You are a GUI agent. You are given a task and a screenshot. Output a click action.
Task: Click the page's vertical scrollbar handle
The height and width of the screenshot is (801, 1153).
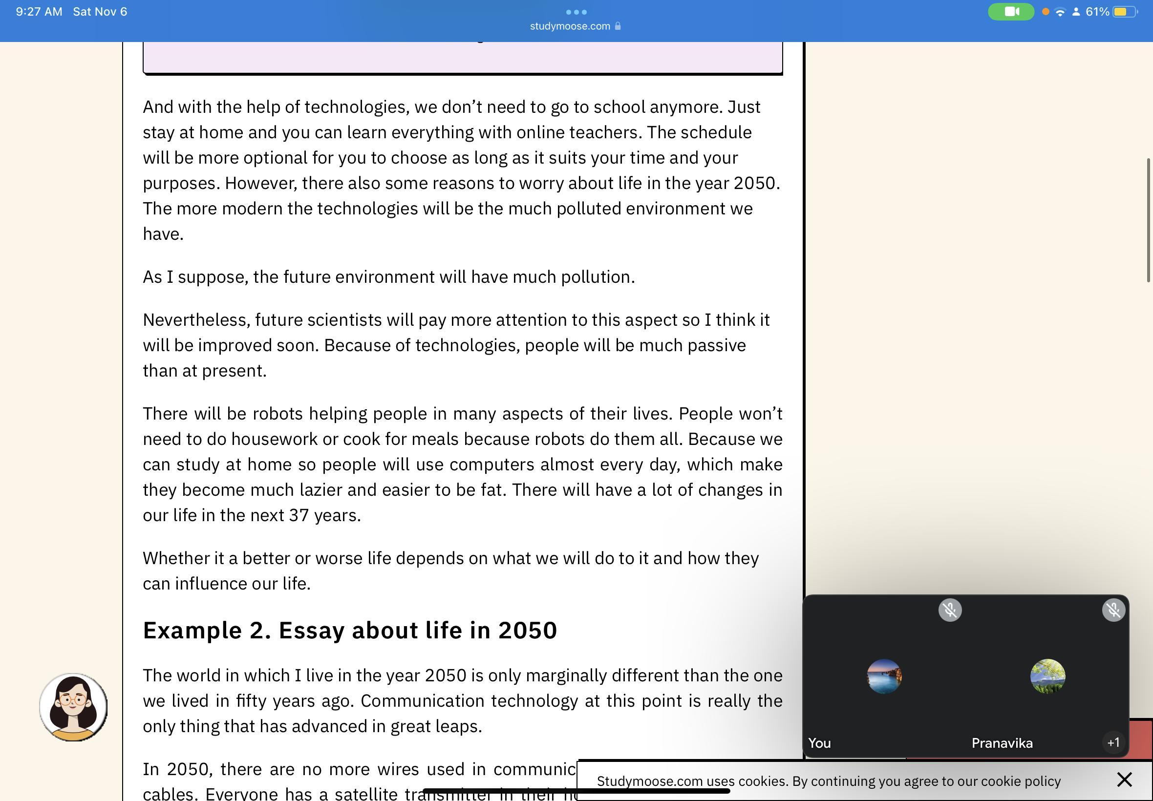pyautogui.click(x=1148, y=220)
